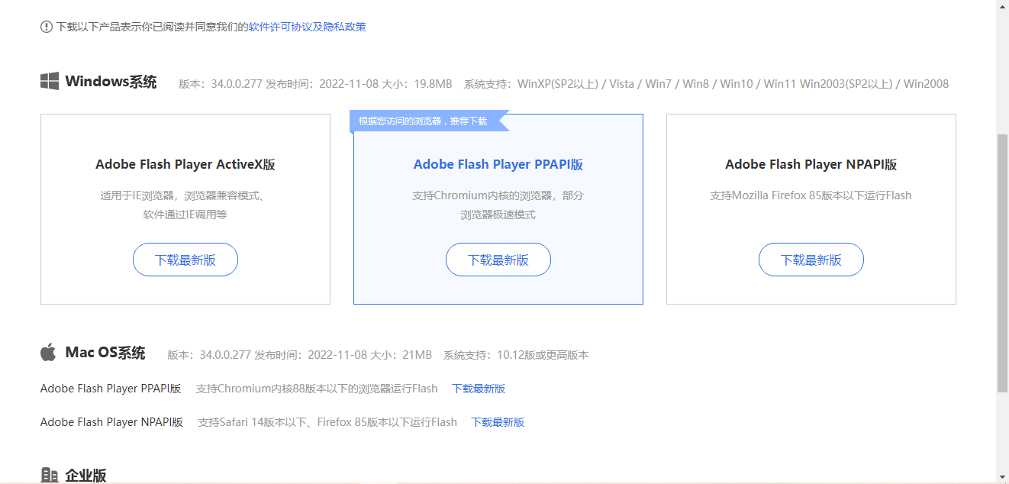This screenshot has height=484, width=1009.
Task: Click the vertical page scrollbar thumb
Action: tap(1003, 263)
